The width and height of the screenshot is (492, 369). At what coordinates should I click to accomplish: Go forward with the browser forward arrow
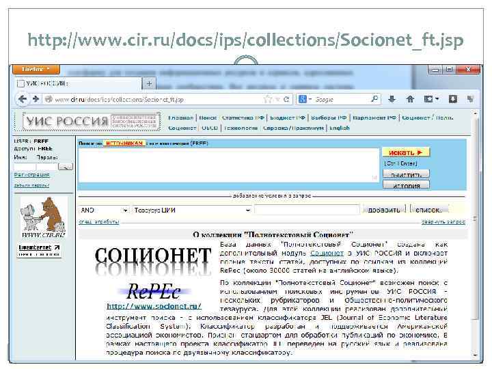click(x=36, y=99)
